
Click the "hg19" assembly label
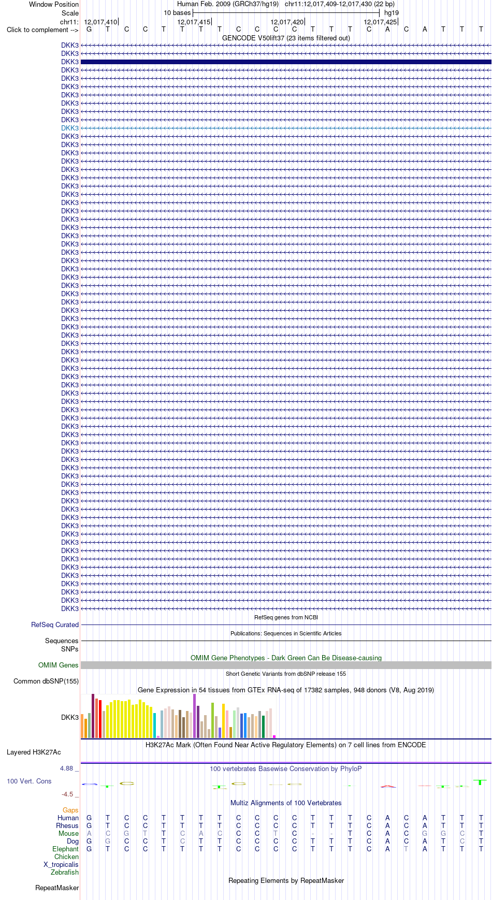[x=392, y=12]
